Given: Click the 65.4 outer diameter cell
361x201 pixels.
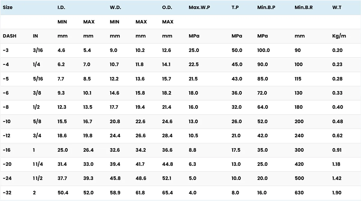Looking at the screenshot, I should click(167, 193).
